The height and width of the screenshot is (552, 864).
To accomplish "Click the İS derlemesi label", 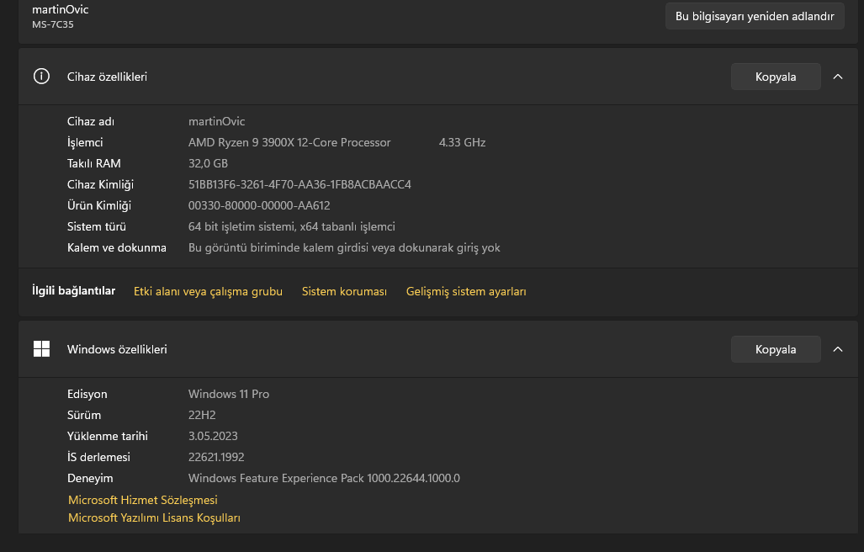I will (x=98, y=457).
